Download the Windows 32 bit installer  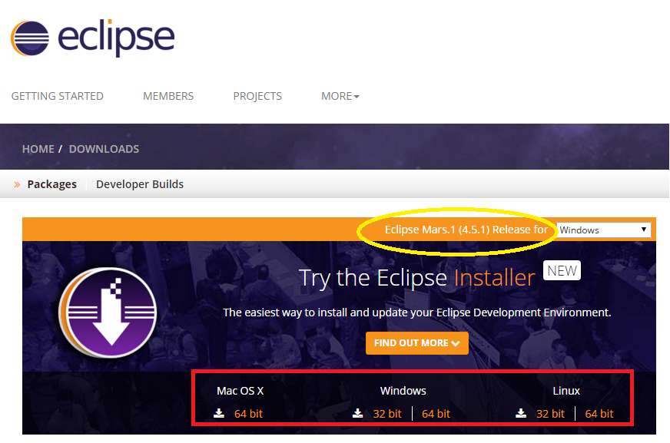coord(387,414)
